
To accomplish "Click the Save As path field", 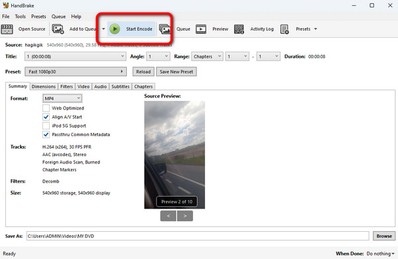I will click(198, 236).
